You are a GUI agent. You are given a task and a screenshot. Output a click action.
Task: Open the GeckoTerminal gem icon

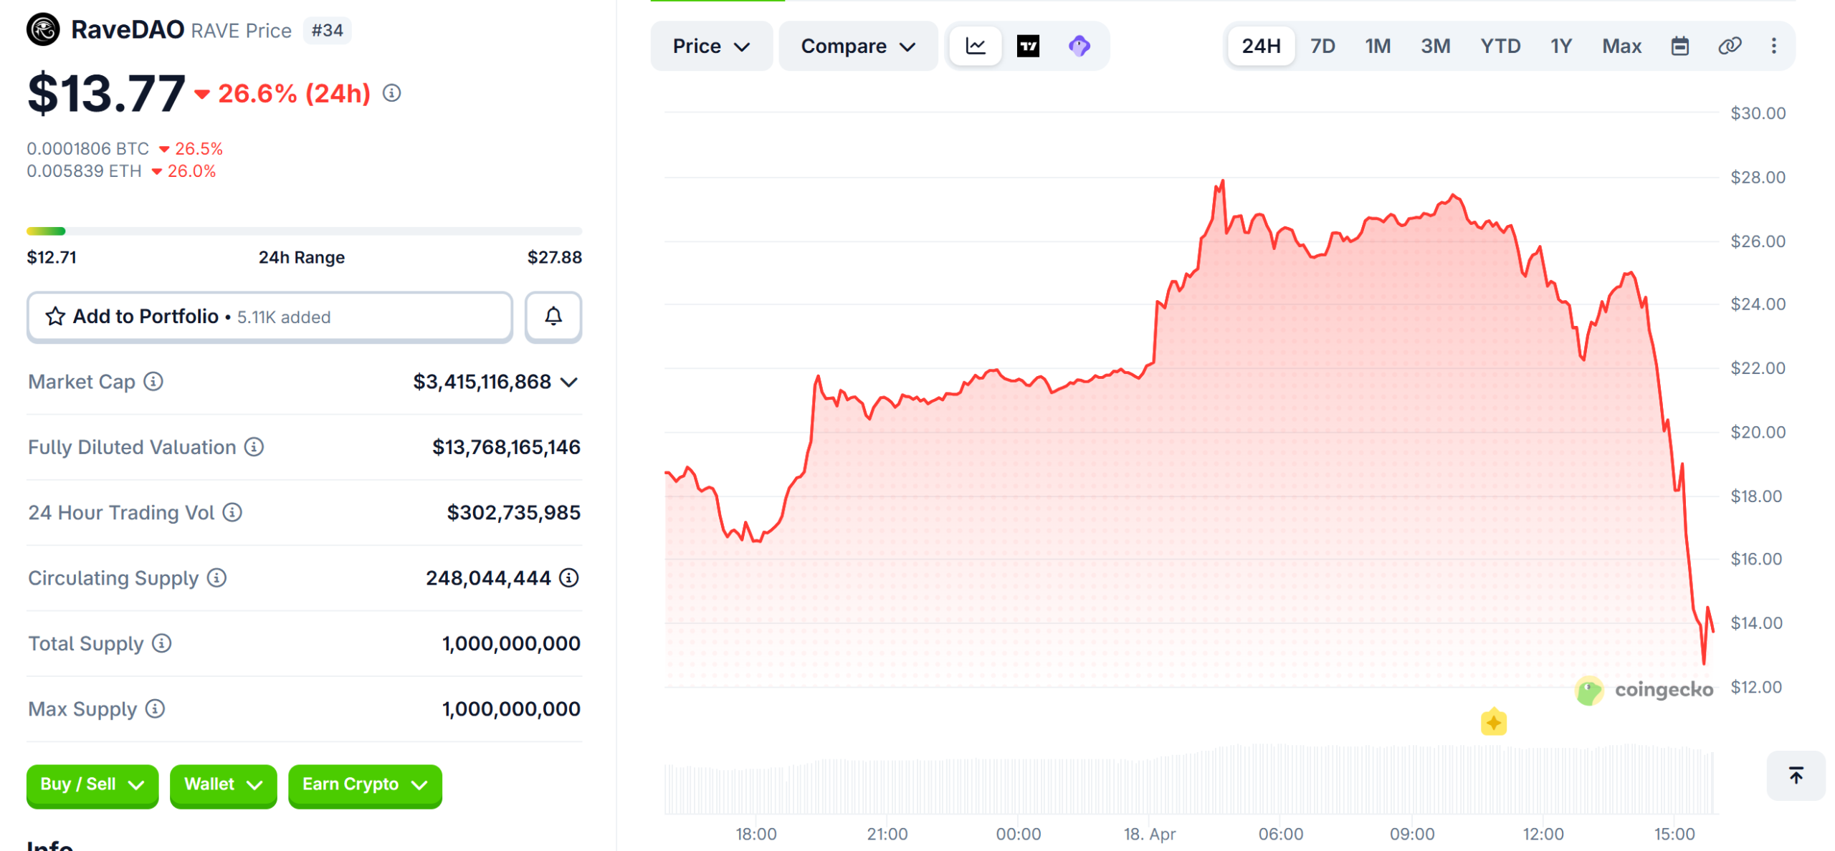pos(1079,45)
